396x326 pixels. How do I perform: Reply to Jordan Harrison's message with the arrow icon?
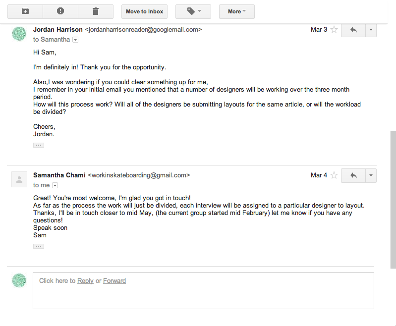point(353,30)
